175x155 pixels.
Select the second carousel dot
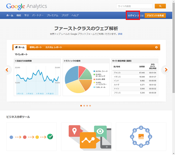coord(84,106)
